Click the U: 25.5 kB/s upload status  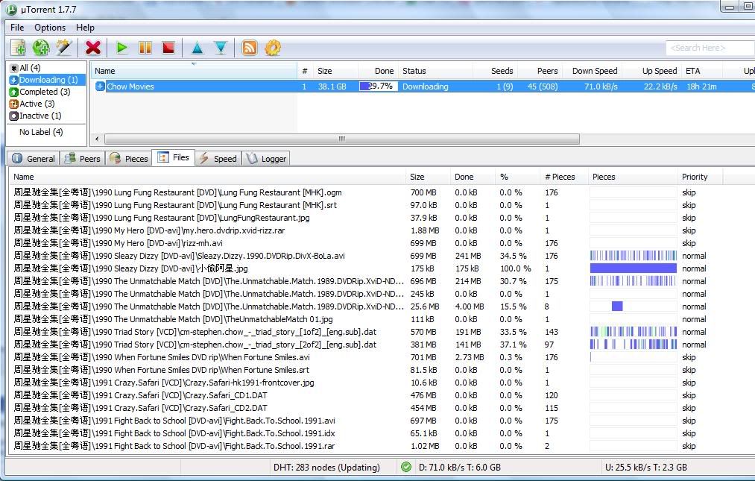[645, 467]
